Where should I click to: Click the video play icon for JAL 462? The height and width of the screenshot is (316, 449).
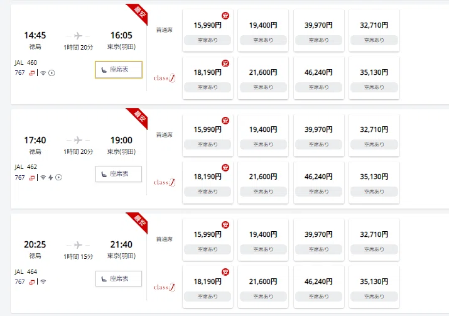pyautogui.click(x=59, y=177)
